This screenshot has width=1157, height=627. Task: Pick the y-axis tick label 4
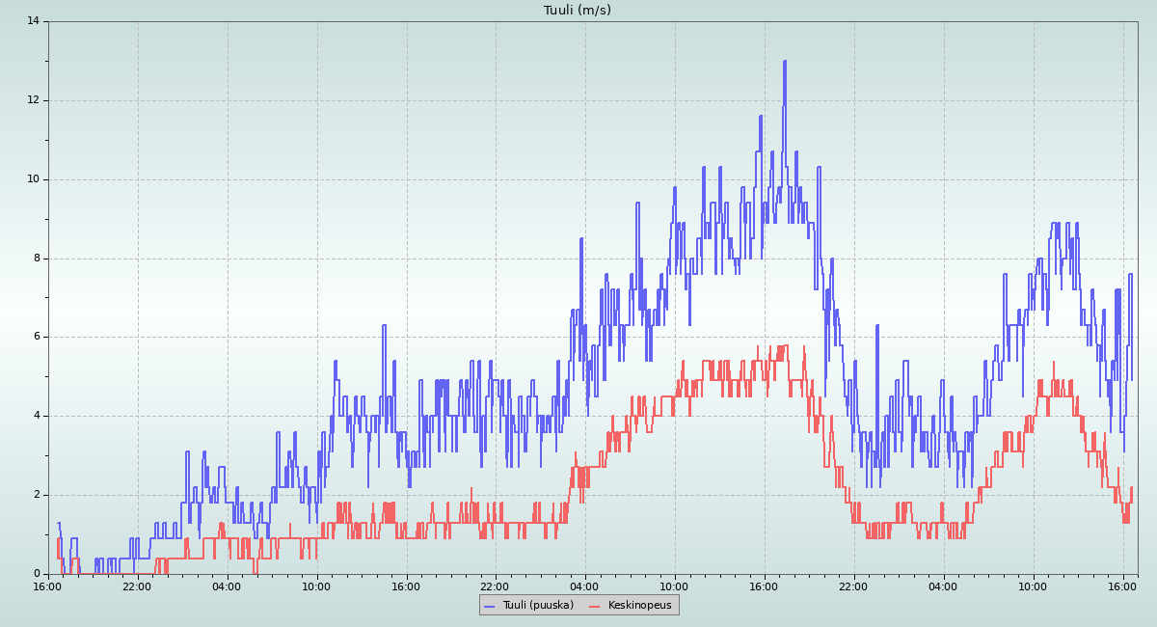(x=37, y=416)
